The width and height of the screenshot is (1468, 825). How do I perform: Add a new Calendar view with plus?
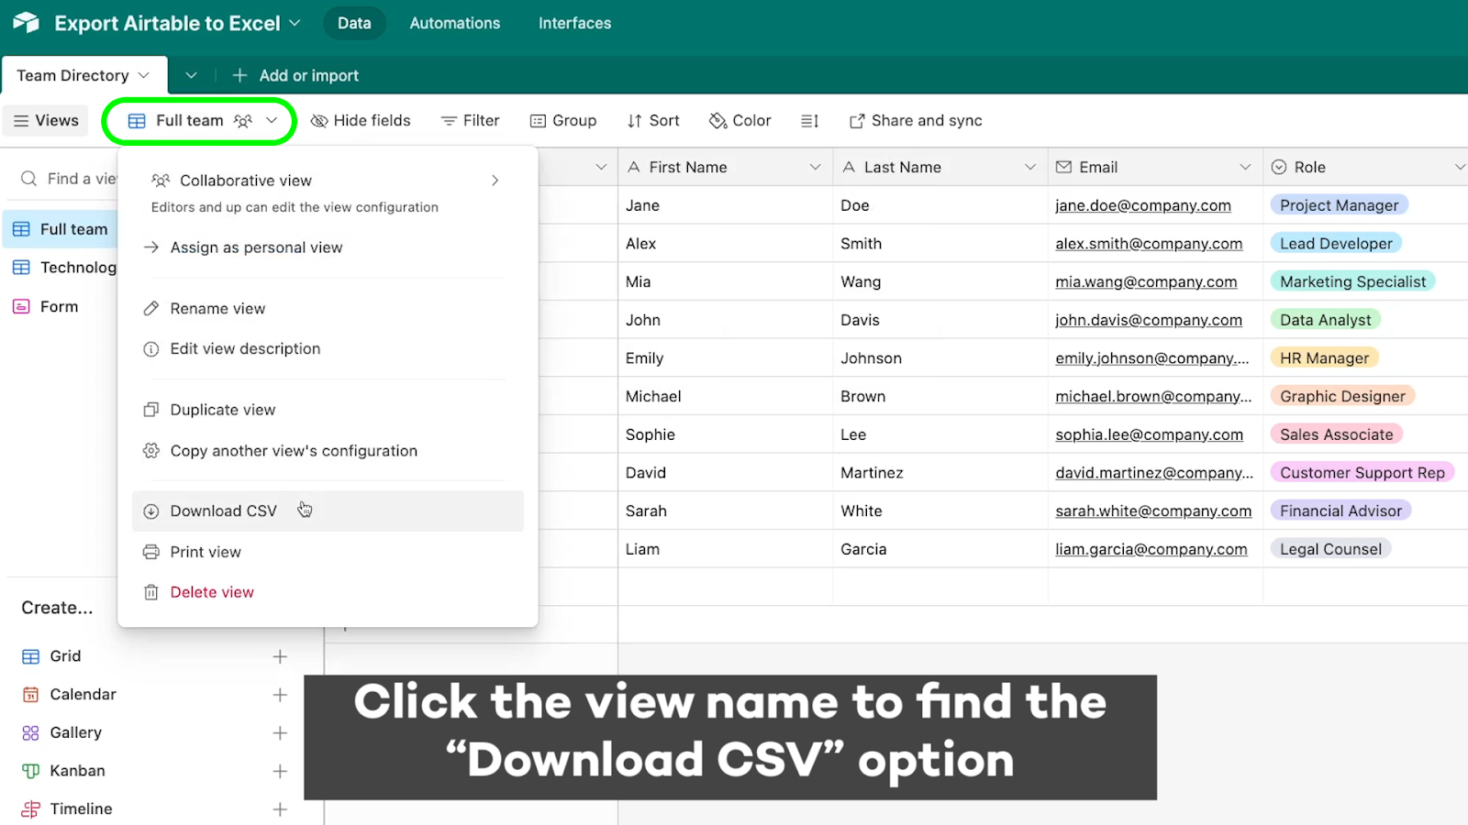[280, 695]
